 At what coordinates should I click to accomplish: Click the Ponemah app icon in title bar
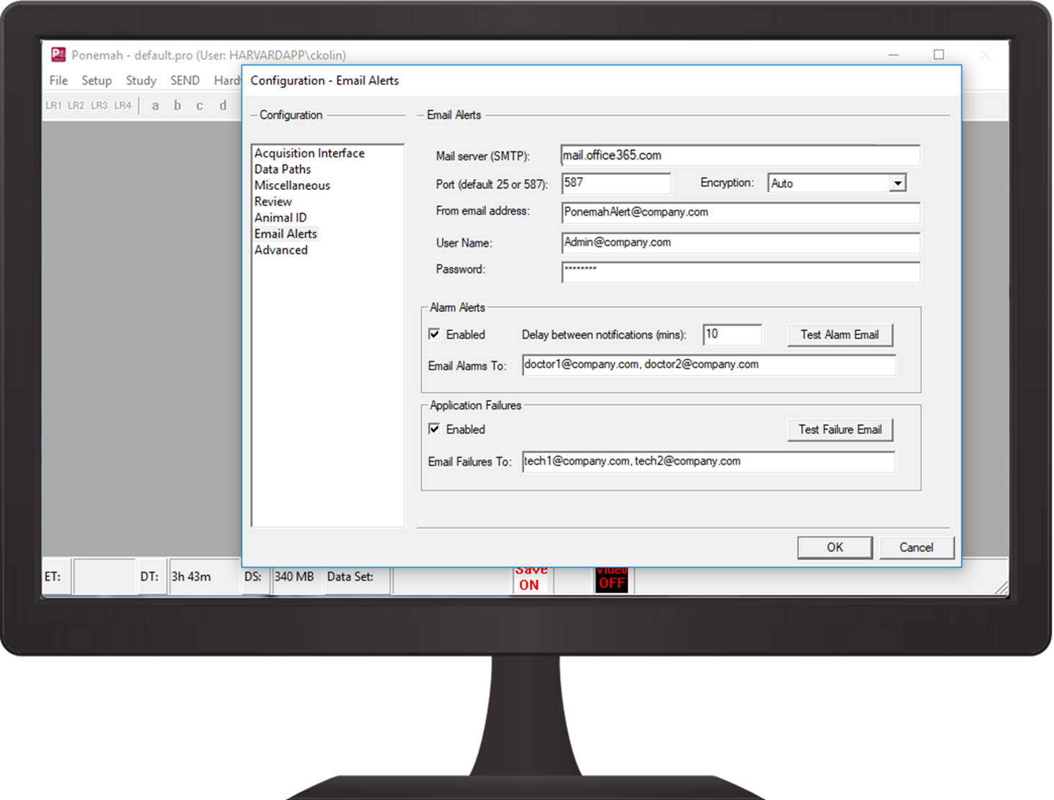[58, 55]
